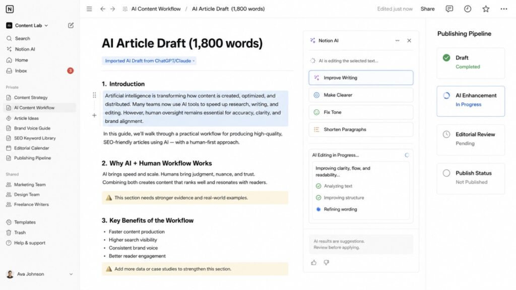Give thumbs up to AI result
Viewport: 516px width, 290px height.
coord(313,262)
